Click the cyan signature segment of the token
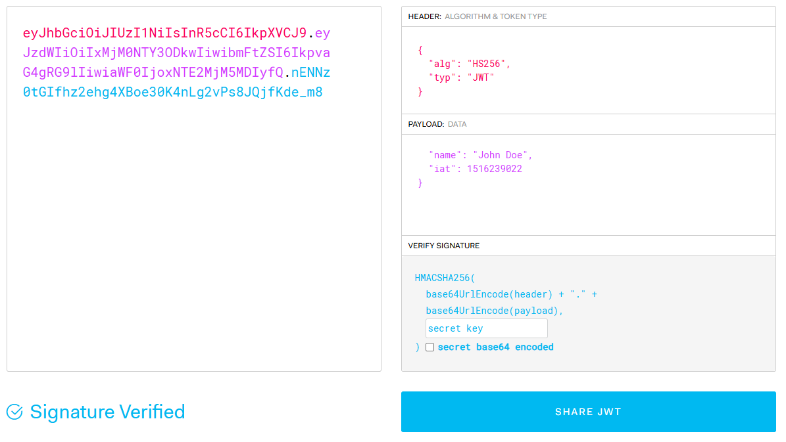 coord(171,92)
